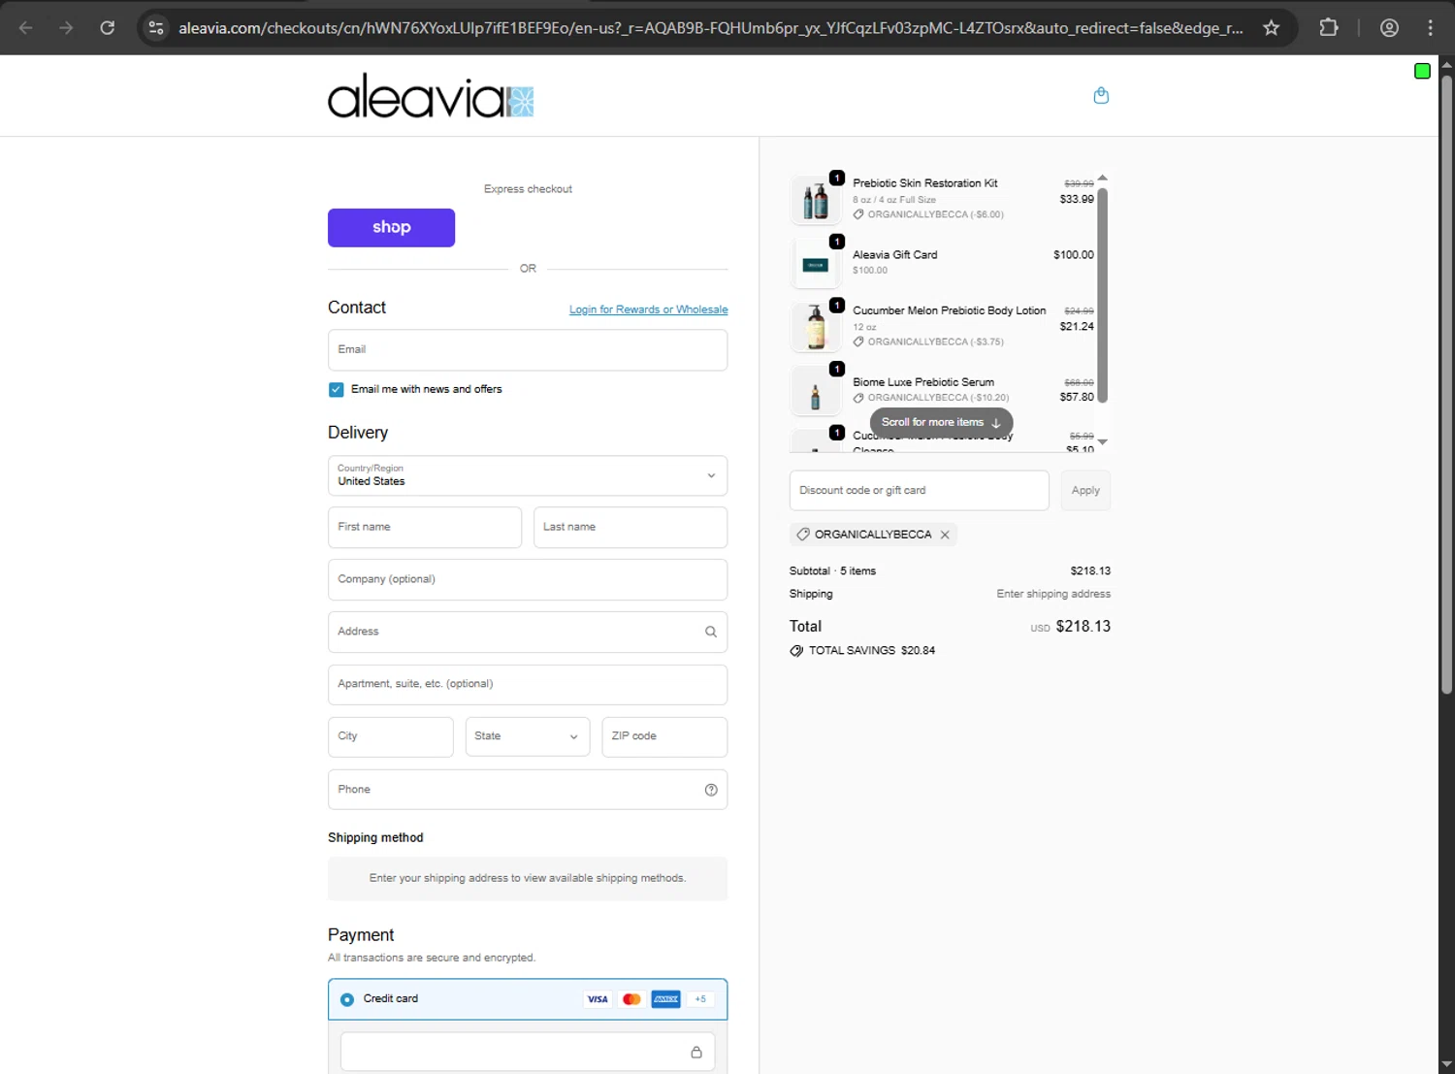This screenshot has height=1074, width=1455.
Task: Click the green extension indicator square
Action: click(1422, 71)
